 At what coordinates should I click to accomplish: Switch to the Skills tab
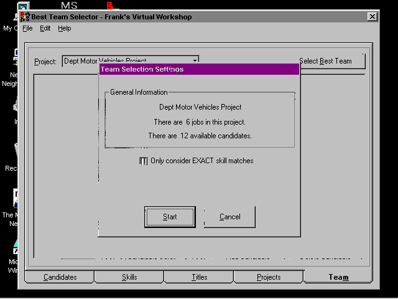(x=129, y=277)
